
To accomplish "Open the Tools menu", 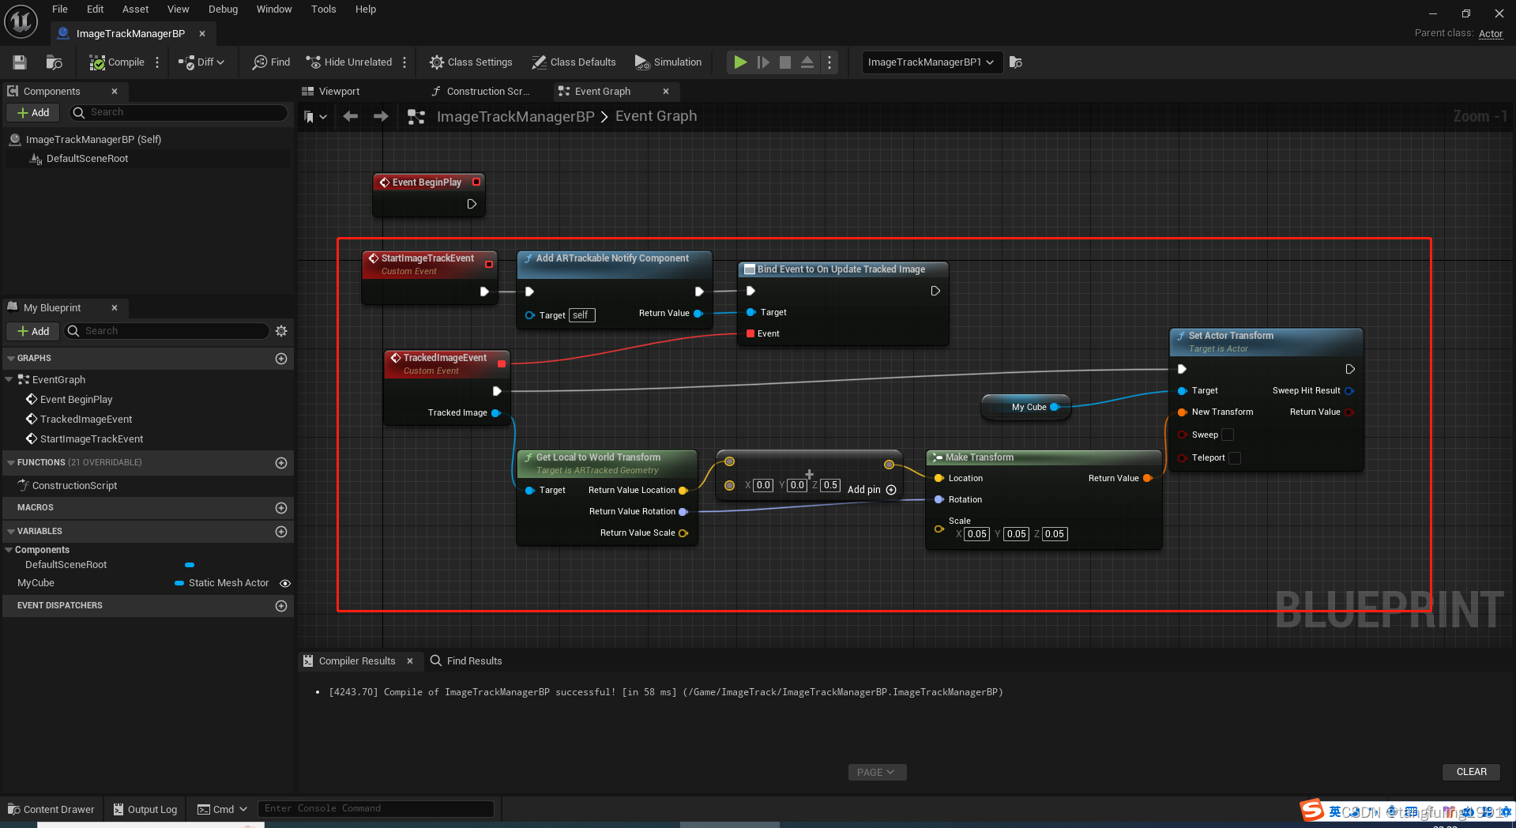I will (323, 9).
